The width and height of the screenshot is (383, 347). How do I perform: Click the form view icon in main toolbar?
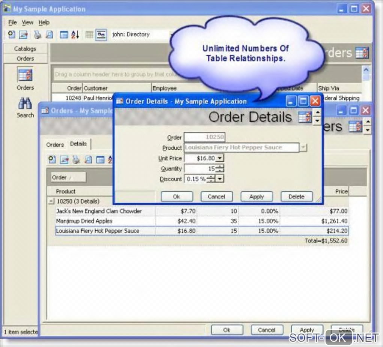pyautogui.click(x=64, y=35)
